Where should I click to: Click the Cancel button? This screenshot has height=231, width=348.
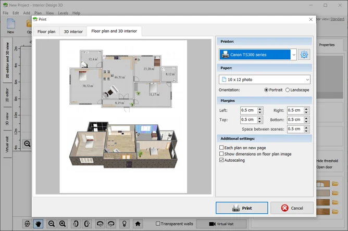tap(292, 208)
